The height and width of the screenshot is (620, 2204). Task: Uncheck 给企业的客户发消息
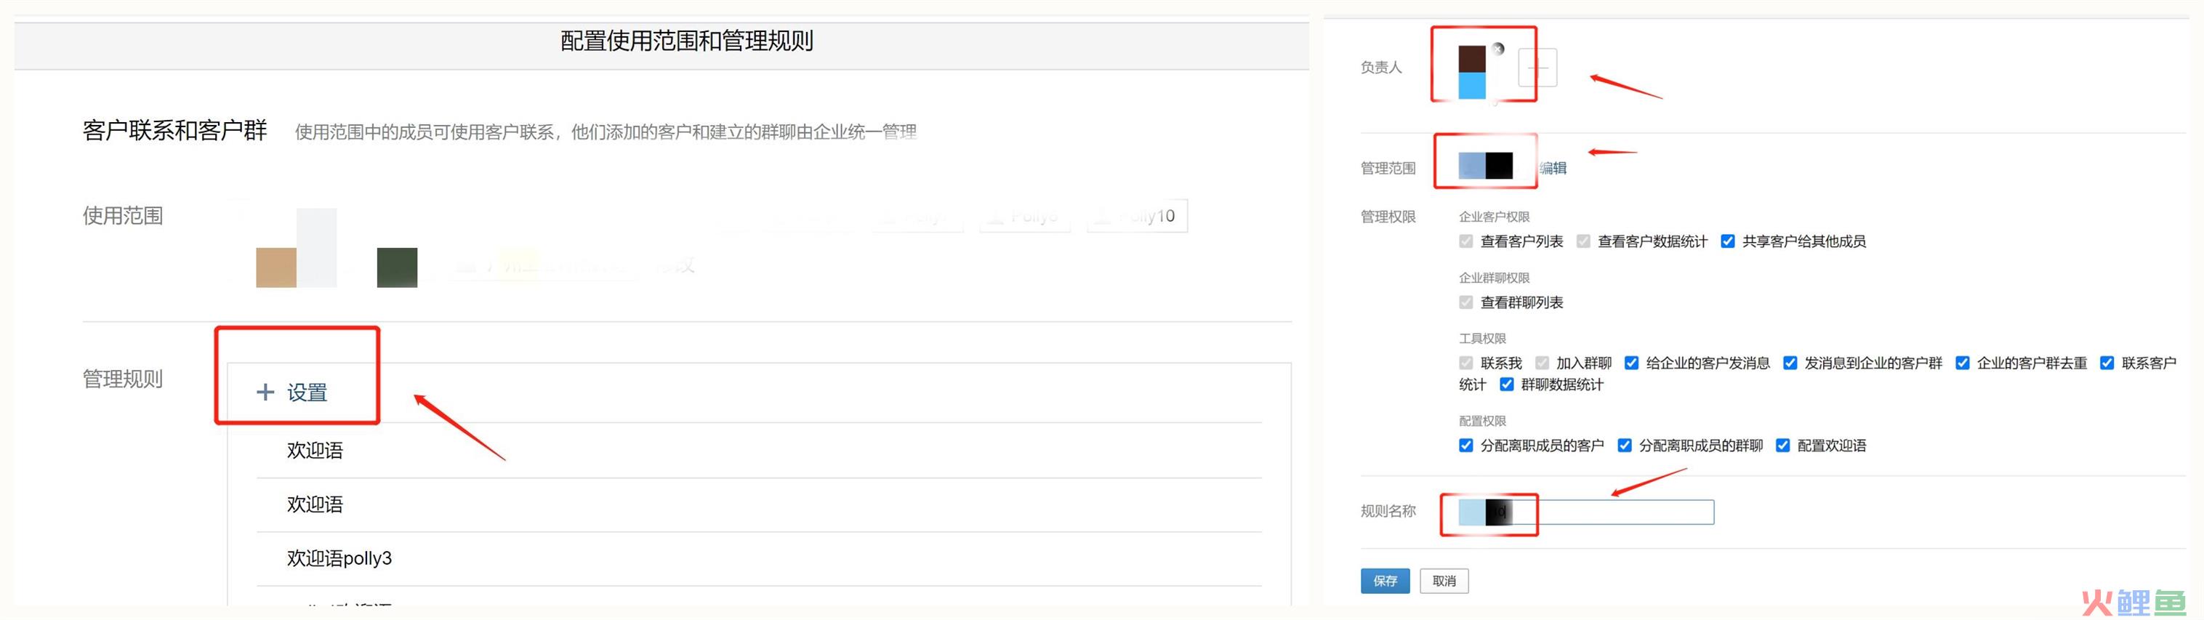point(1632,363)
